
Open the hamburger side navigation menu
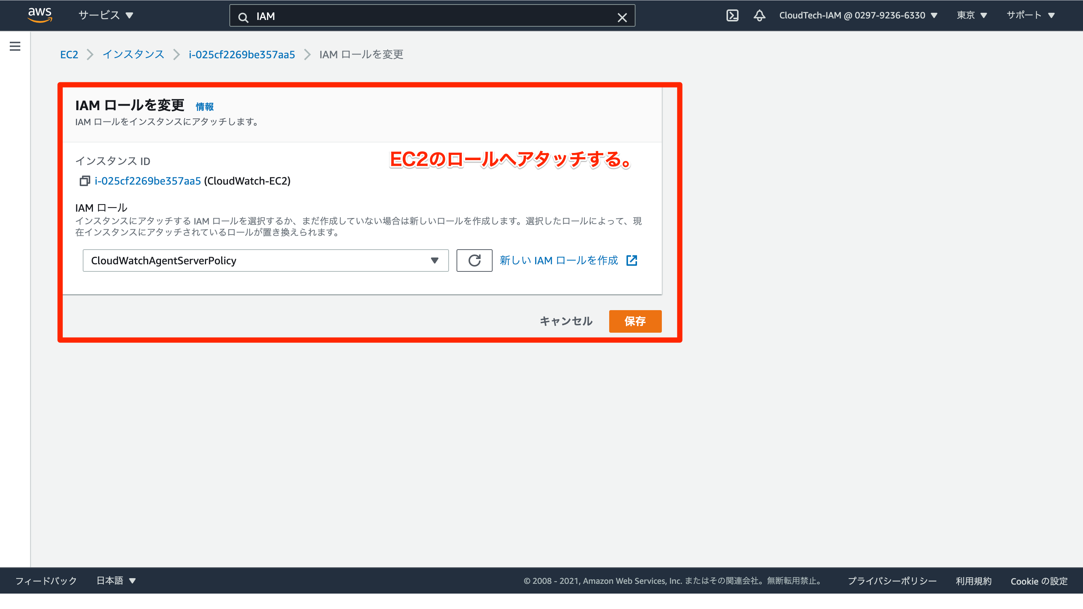click(15, 46)
